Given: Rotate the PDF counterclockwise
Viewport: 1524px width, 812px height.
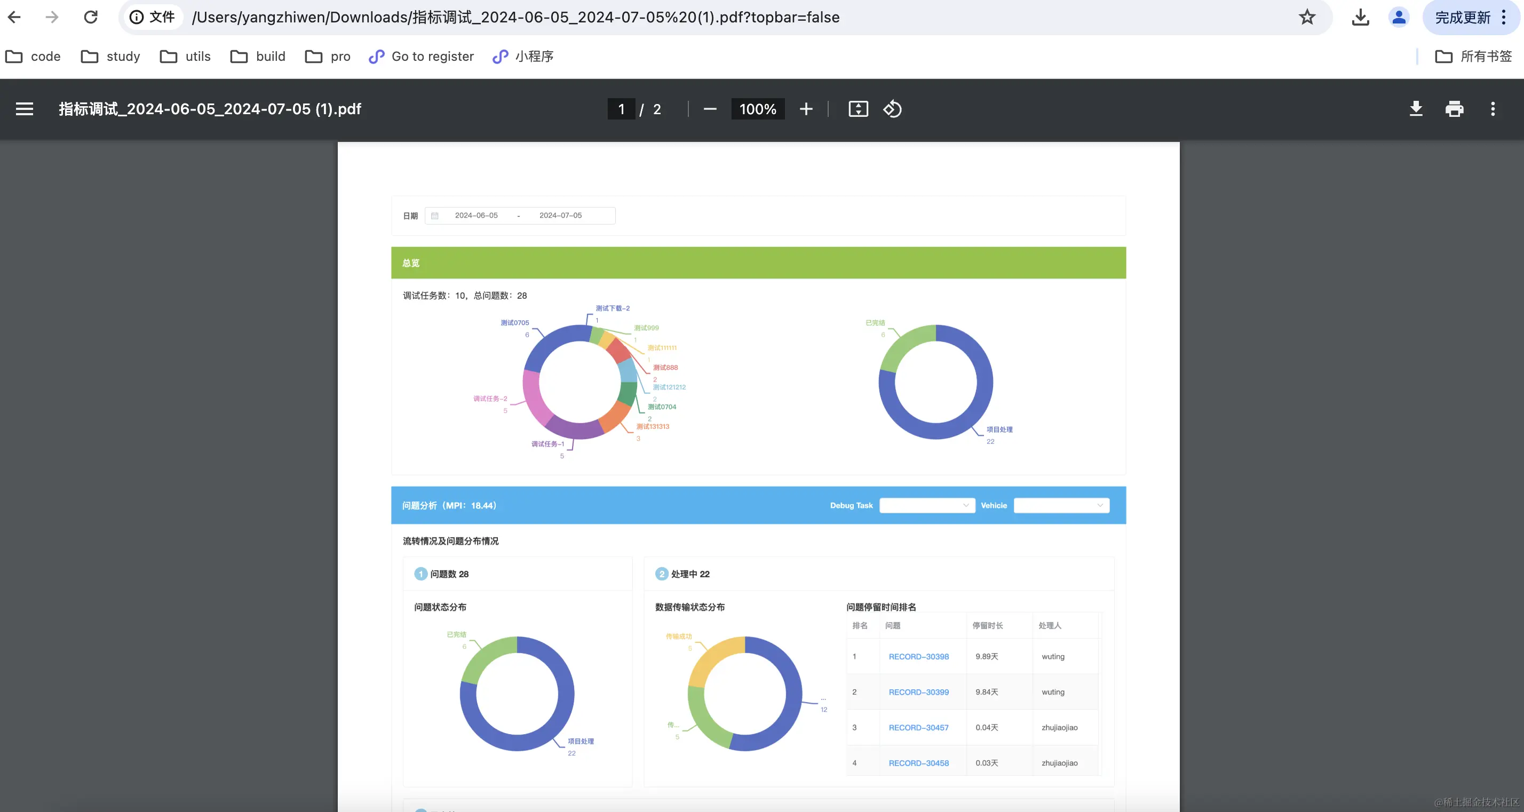Looking at the screenshot, I should tap(892, 109).
